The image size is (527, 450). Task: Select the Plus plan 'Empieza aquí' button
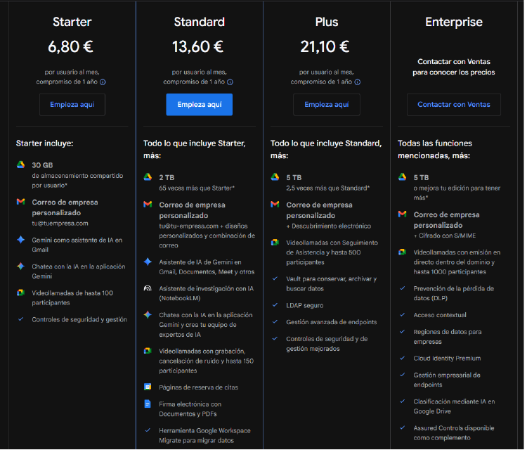tap(326, 105)
